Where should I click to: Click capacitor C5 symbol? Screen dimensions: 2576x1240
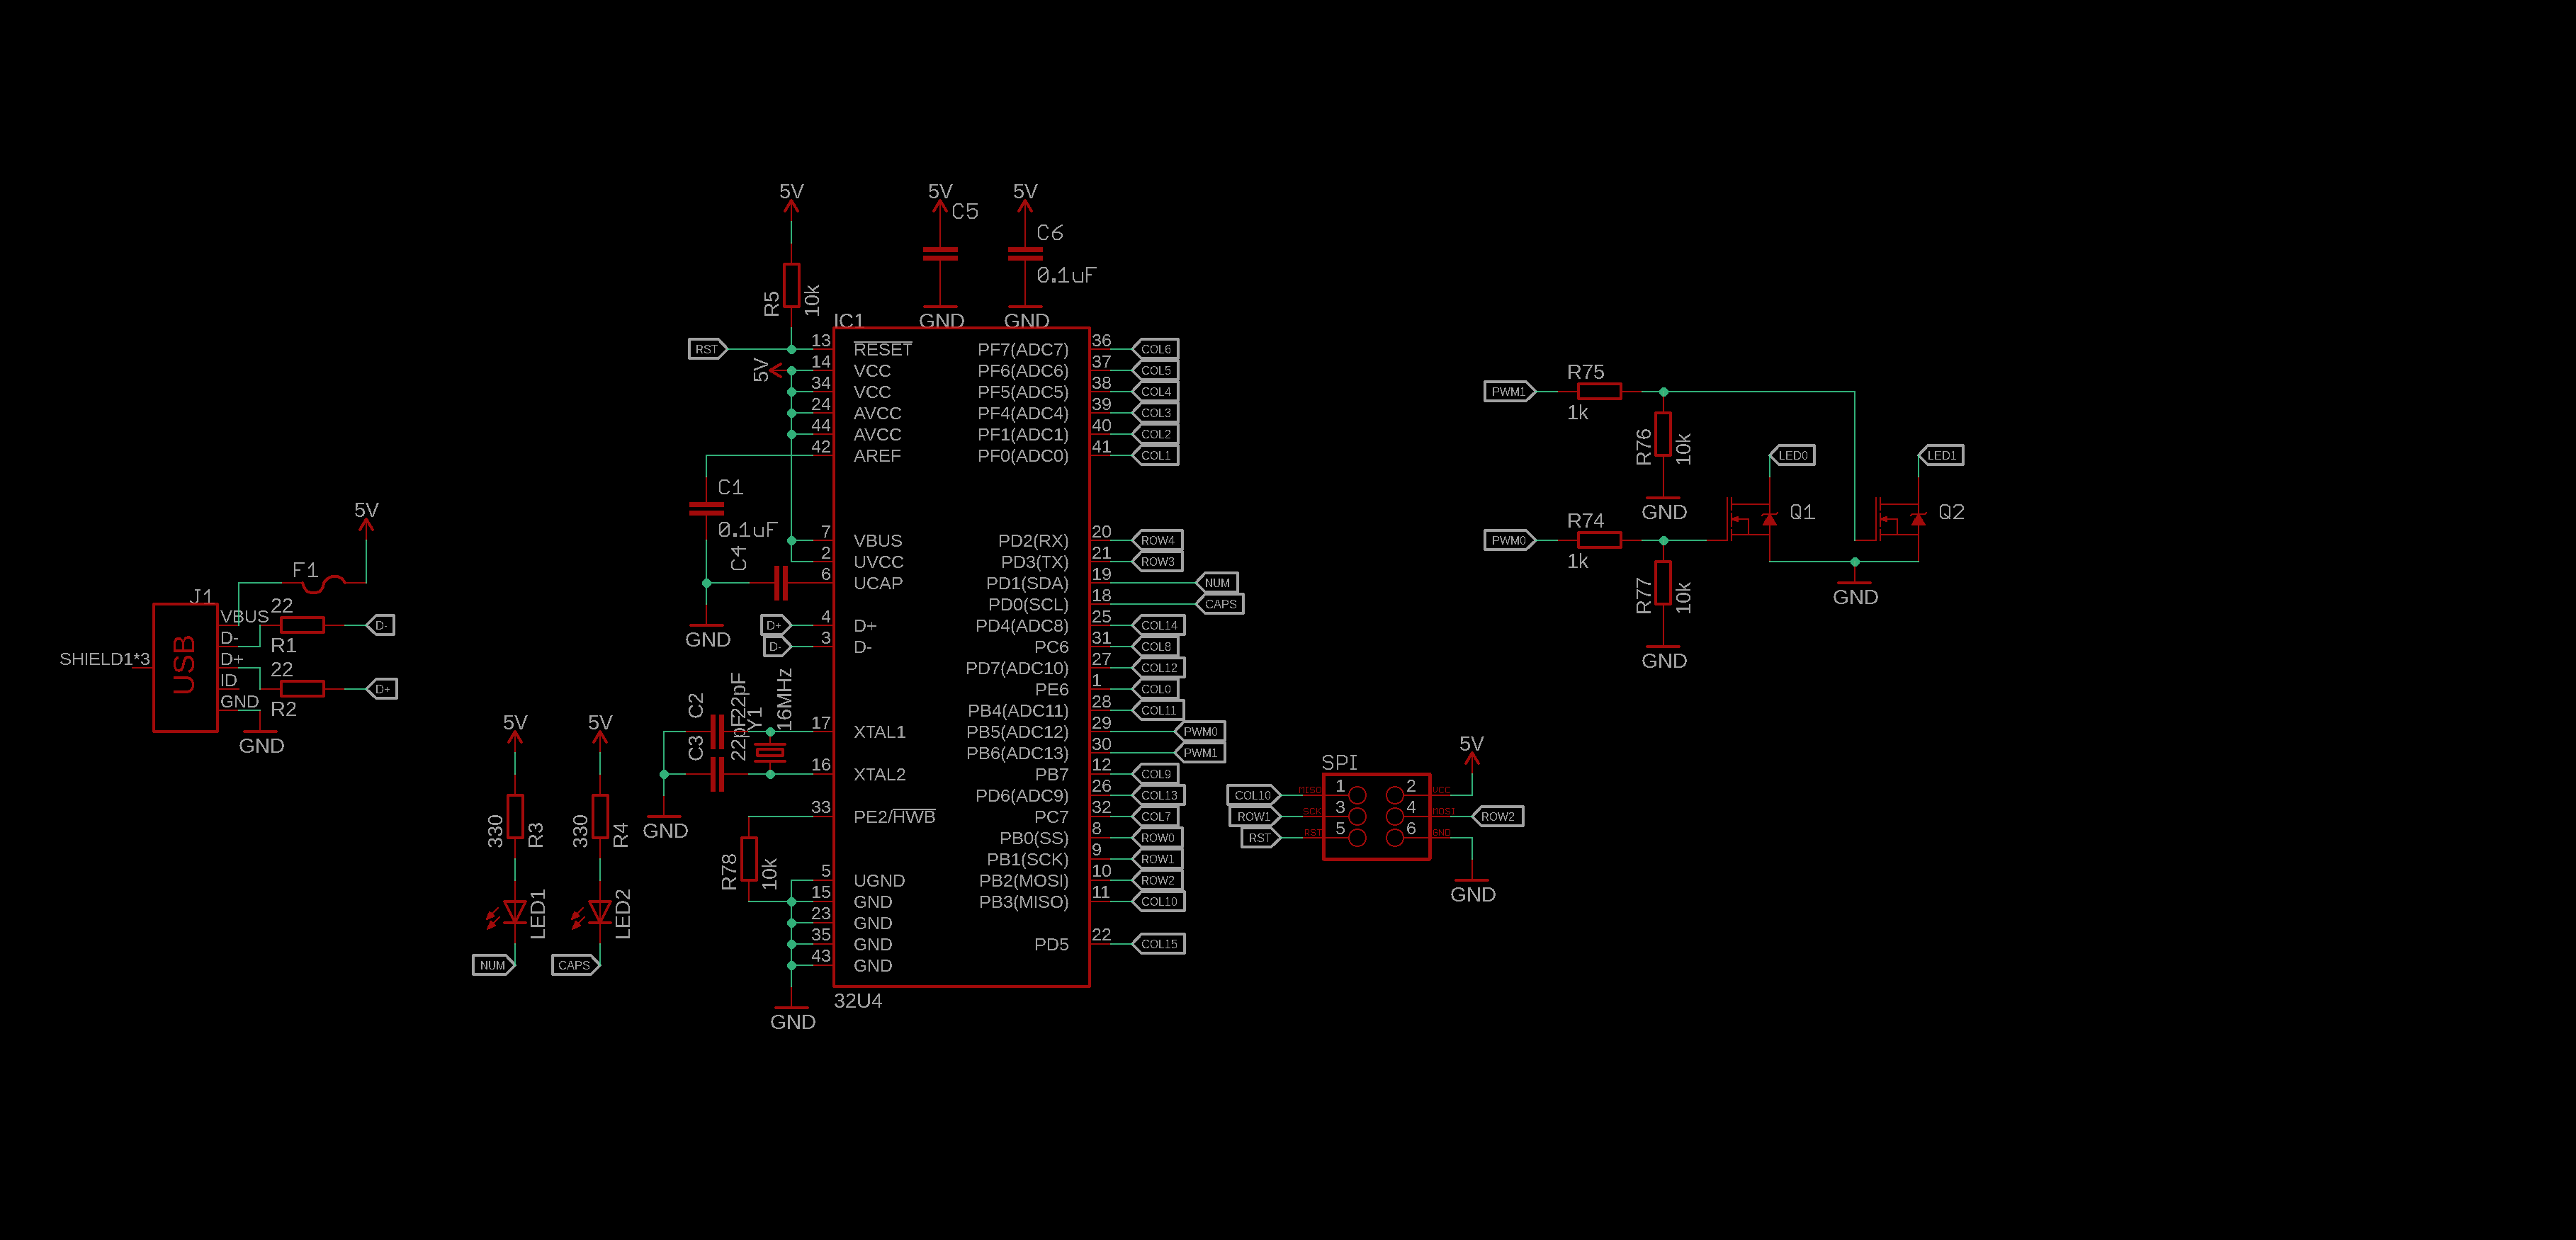(940, 254)
